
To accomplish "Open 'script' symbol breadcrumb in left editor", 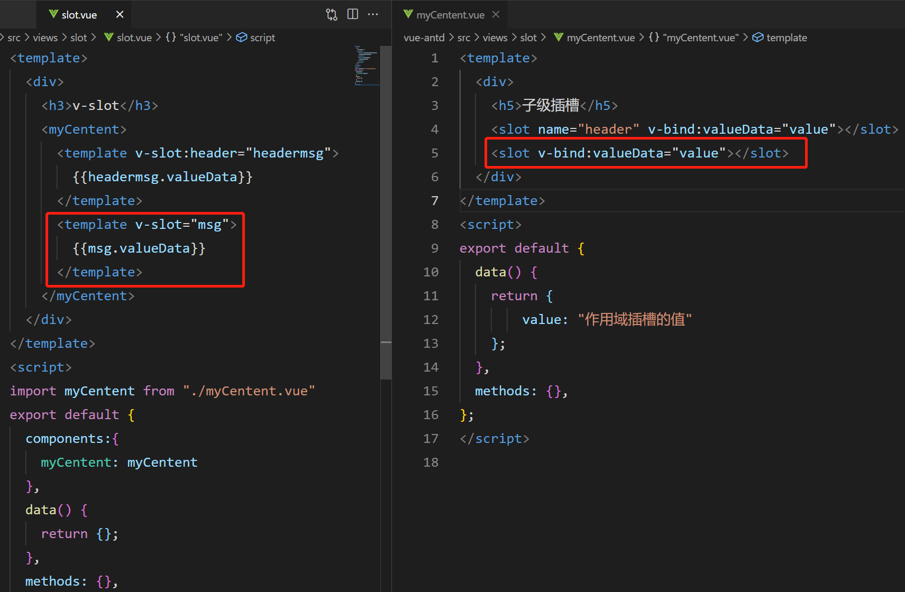I will pyautogui.click(x=255, y=38).
